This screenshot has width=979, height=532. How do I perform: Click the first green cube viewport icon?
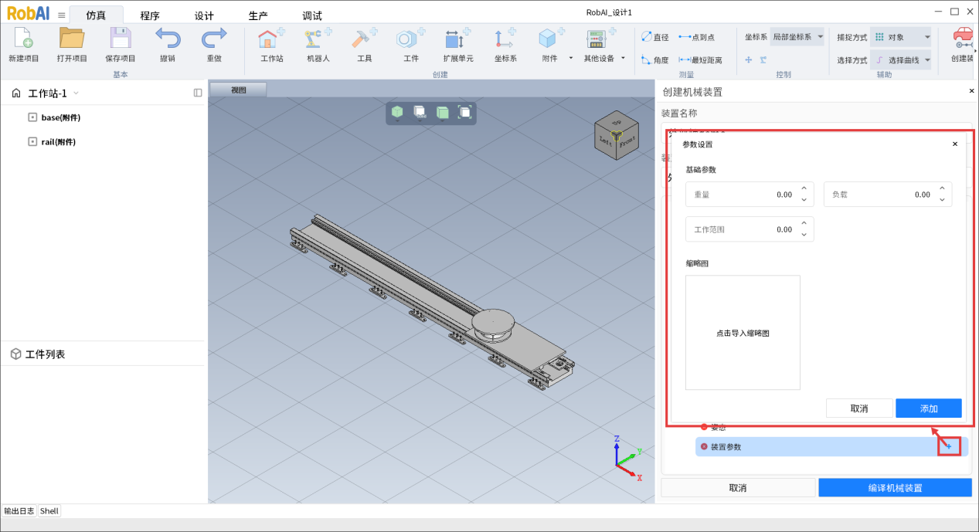tap(397, 113)
